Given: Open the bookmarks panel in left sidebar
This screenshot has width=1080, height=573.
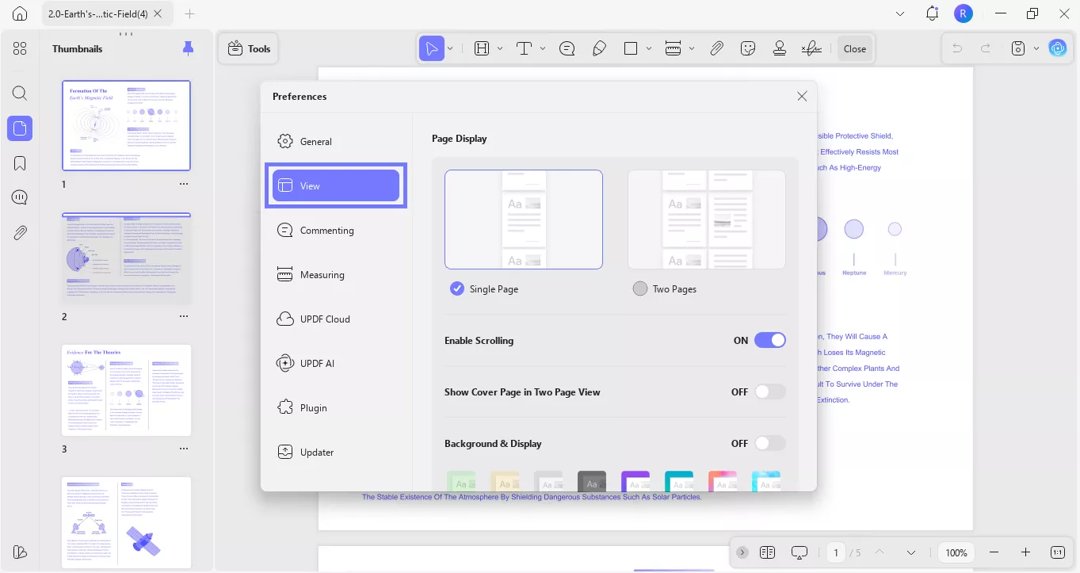Looking at the screenshot, I should (20, 163).
